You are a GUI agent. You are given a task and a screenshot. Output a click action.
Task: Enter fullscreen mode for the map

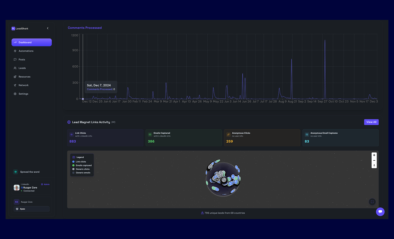(372, 202)
